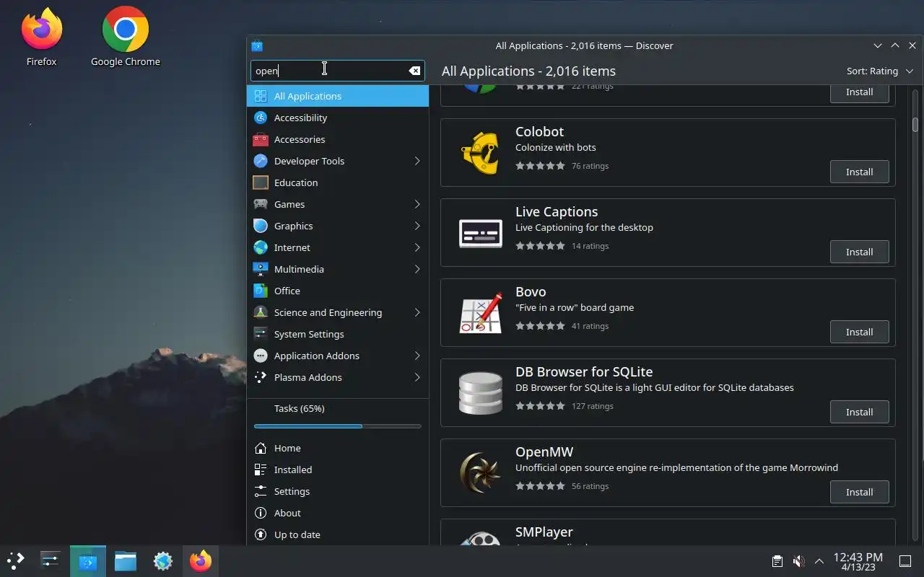Expand the Games category arrow
Viewport: 924px width, 577px height.
pyautogui.click(x=417, y=204)
